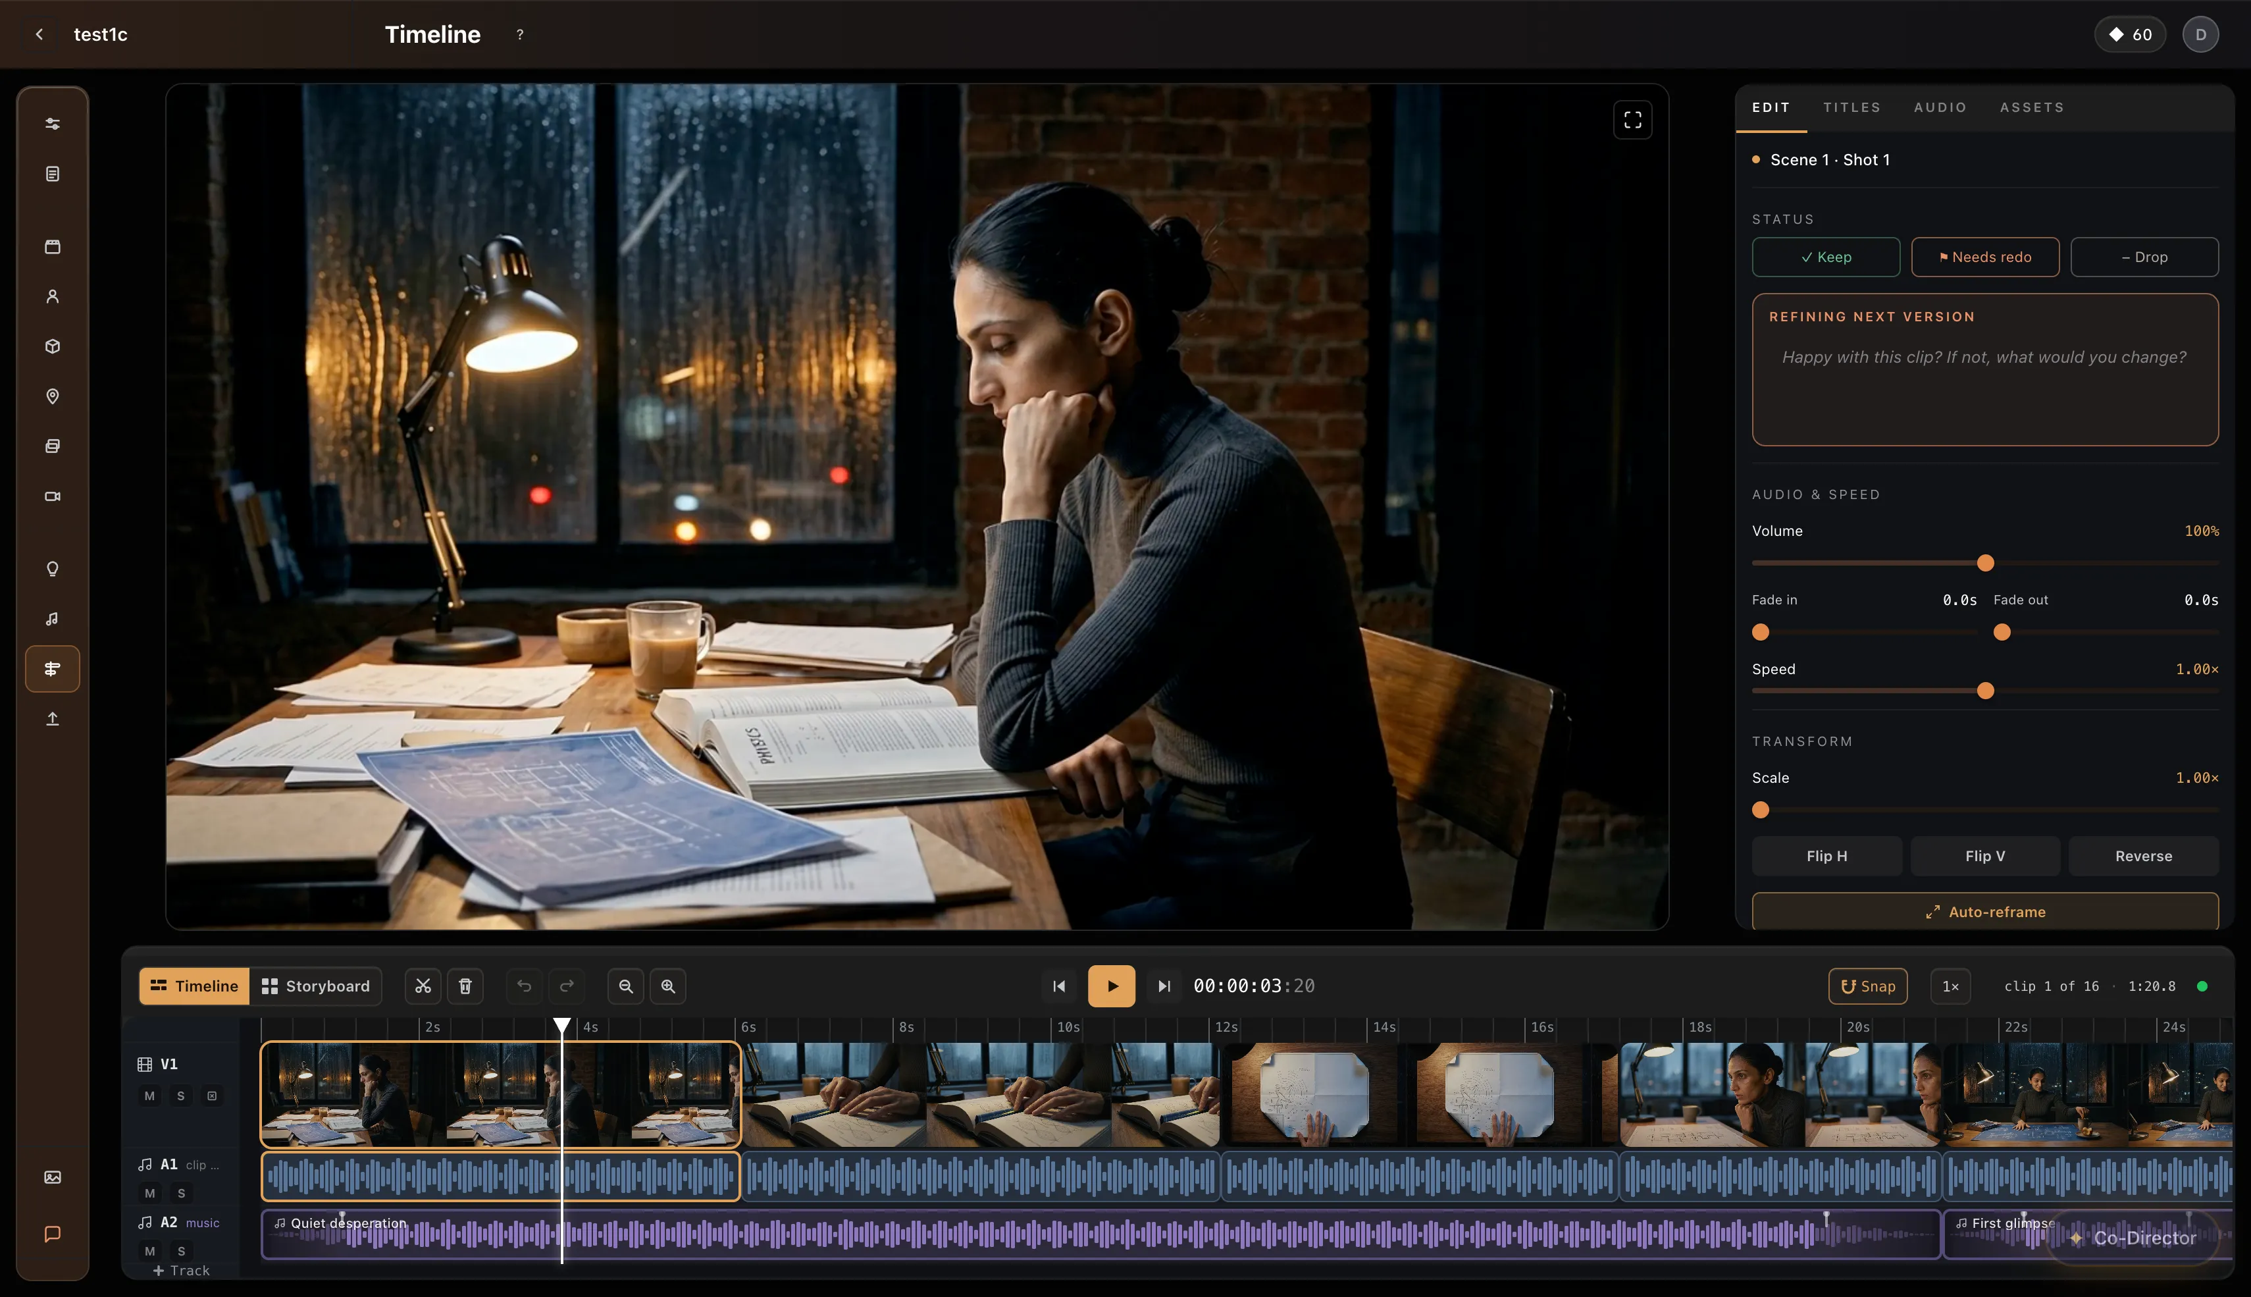Open the user avatar D menu
The height and width of the screenshot is (1297, 2251).
point(2200,34)
